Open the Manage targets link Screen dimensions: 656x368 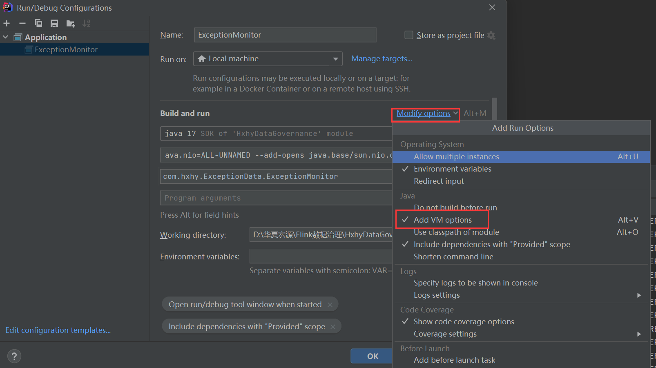pos(381,58)
